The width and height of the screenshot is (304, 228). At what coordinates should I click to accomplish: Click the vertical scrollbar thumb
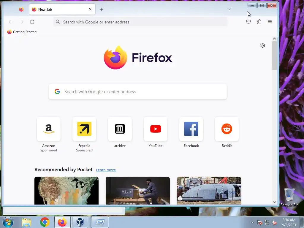pos(274,56)
